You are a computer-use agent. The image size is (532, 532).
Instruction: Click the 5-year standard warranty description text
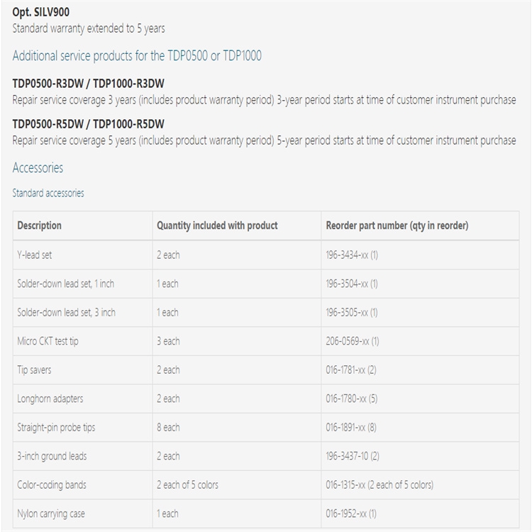[x=89, y=29]
